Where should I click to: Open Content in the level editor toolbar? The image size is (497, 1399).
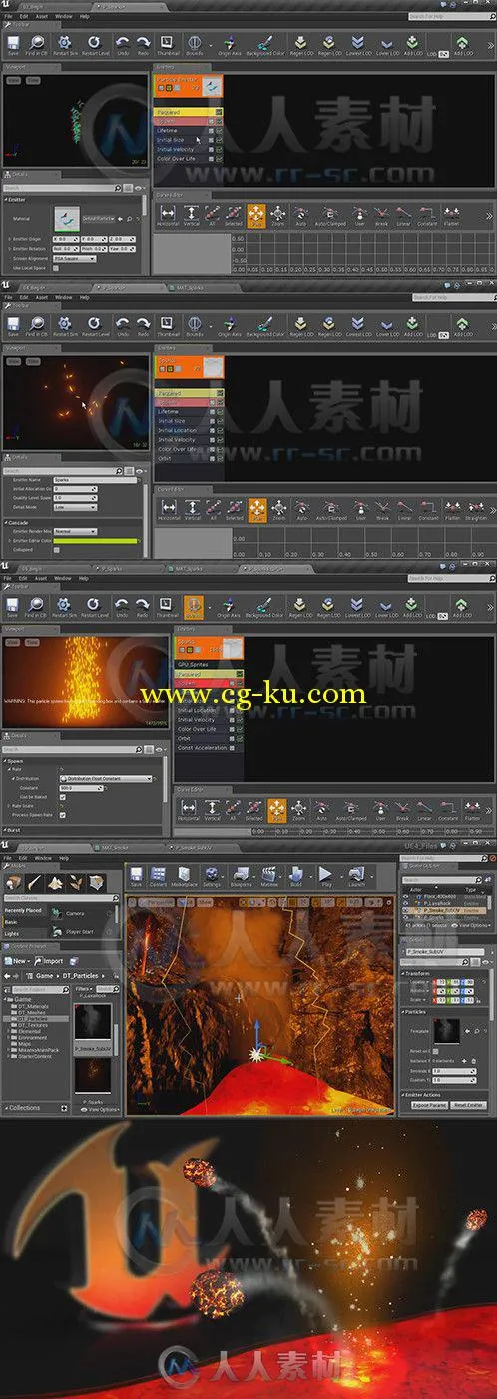click(x=159, y=874)
